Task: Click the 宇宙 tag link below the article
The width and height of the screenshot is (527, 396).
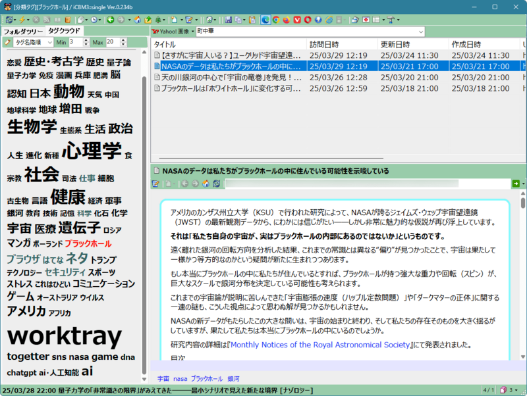Action: (x=163, y=378)
